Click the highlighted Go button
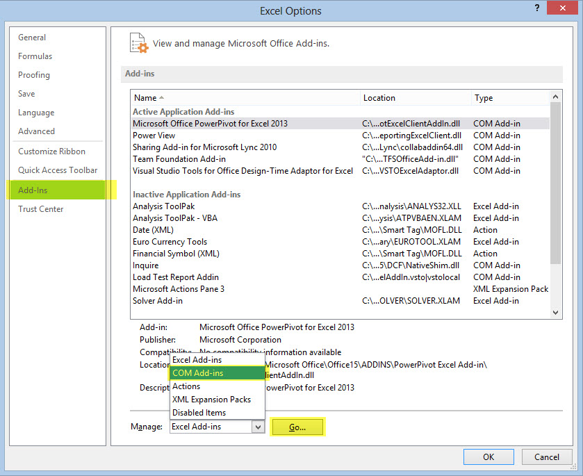583x476 pixels. pos(297,425)
